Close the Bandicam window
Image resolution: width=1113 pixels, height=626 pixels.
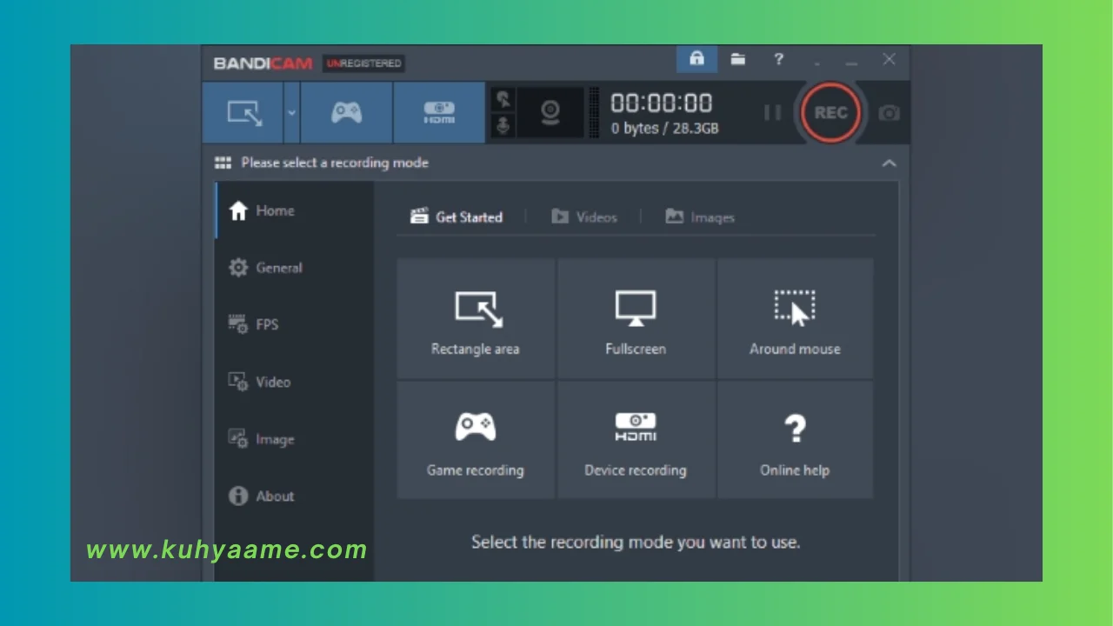click(x=889, y=59)
